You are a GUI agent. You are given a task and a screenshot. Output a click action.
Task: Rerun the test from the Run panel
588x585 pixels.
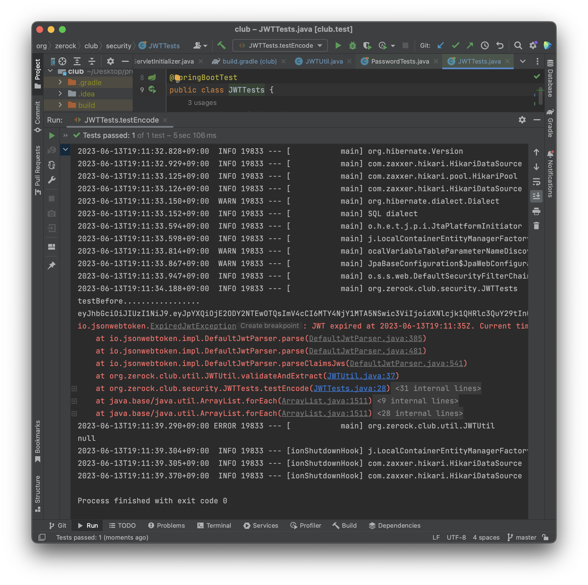(52, 136)
